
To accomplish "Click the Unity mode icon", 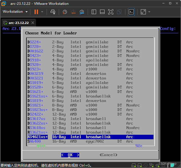I will tap(119, 12).
